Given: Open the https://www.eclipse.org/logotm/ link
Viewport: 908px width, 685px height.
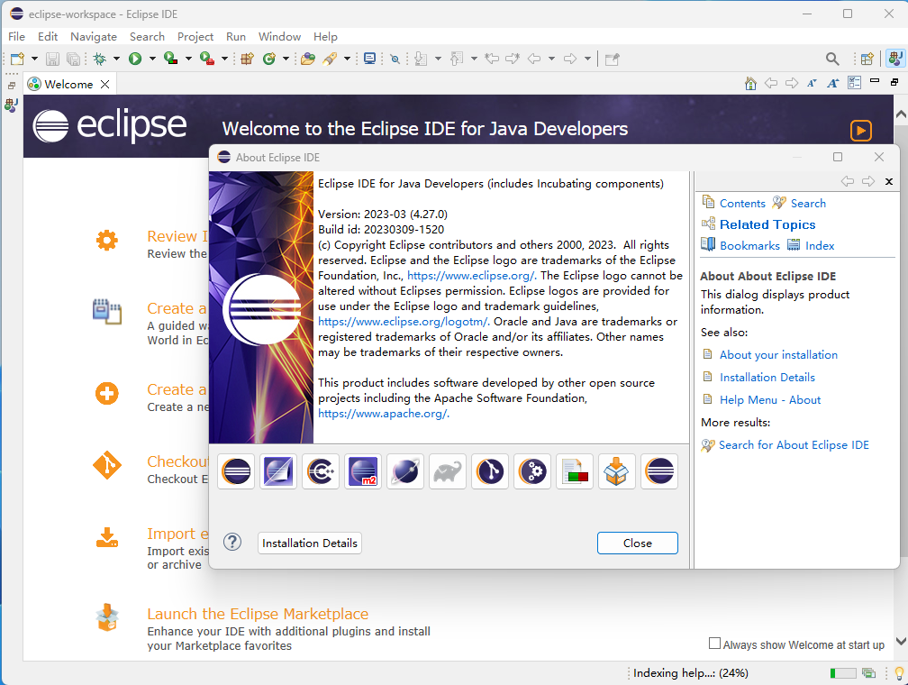Looking at the screenshot, I should click(404, 322).
